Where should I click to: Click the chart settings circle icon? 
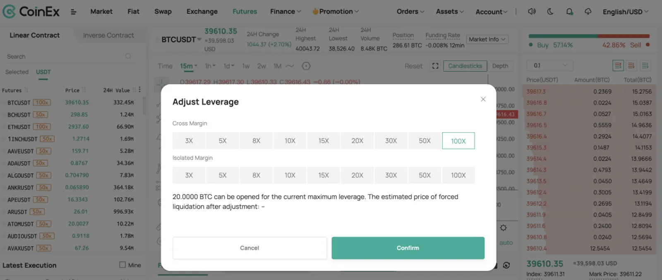coord(306,66)
